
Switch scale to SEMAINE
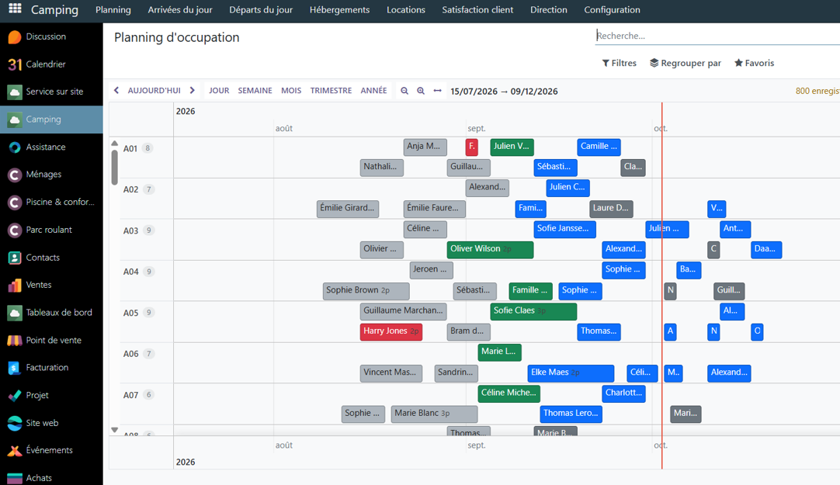click(x=255, y=91)
